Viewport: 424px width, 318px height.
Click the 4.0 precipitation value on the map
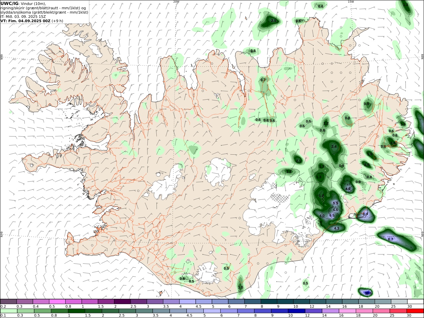pos(322,216)
